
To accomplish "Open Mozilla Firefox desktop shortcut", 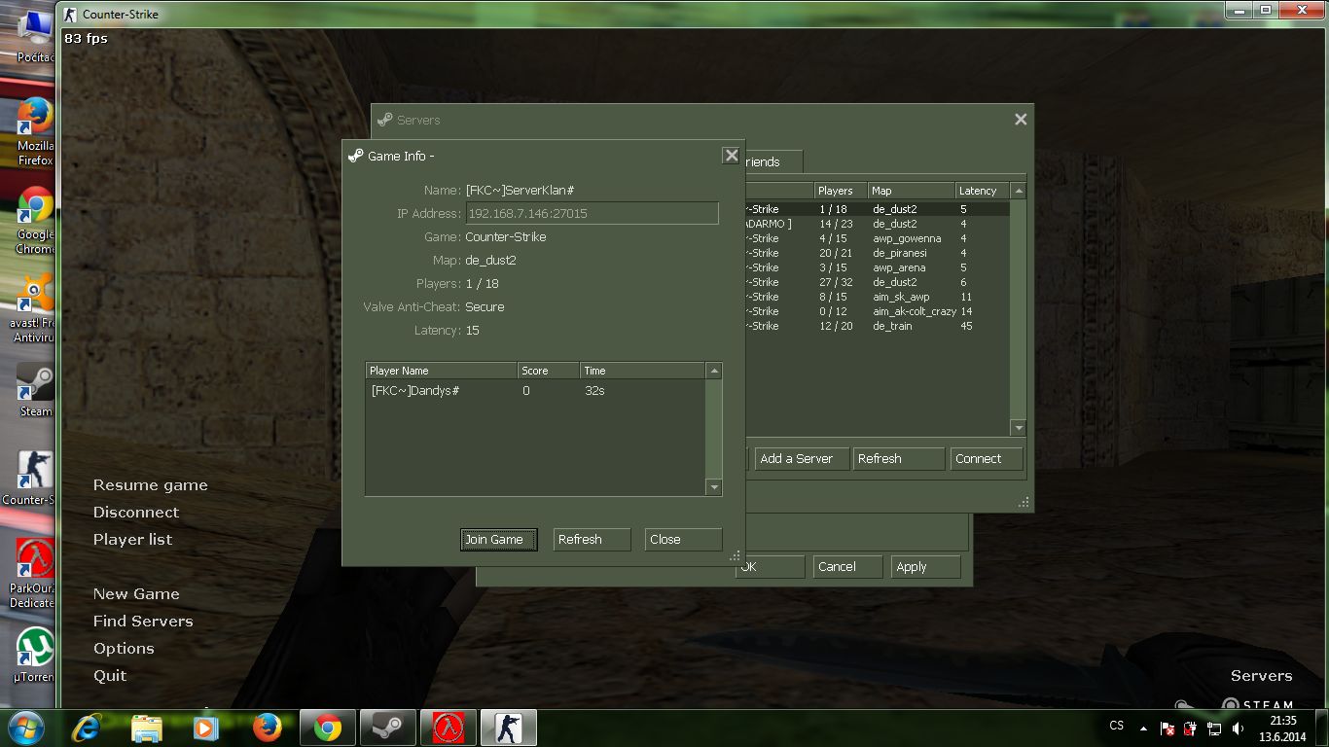I will tap(35, 130).
